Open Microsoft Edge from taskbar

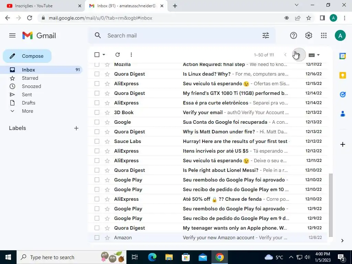[152, 257]
